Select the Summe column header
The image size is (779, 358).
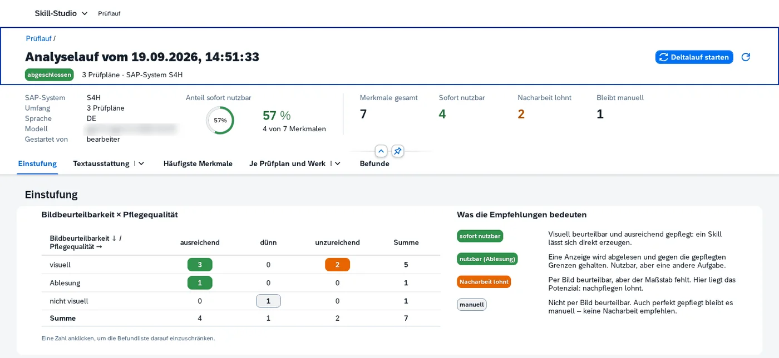406,242
